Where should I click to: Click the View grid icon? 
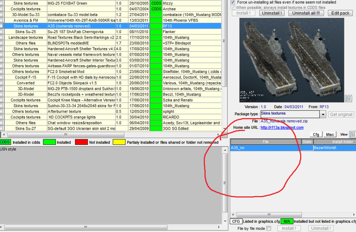[x=352, y=134]
